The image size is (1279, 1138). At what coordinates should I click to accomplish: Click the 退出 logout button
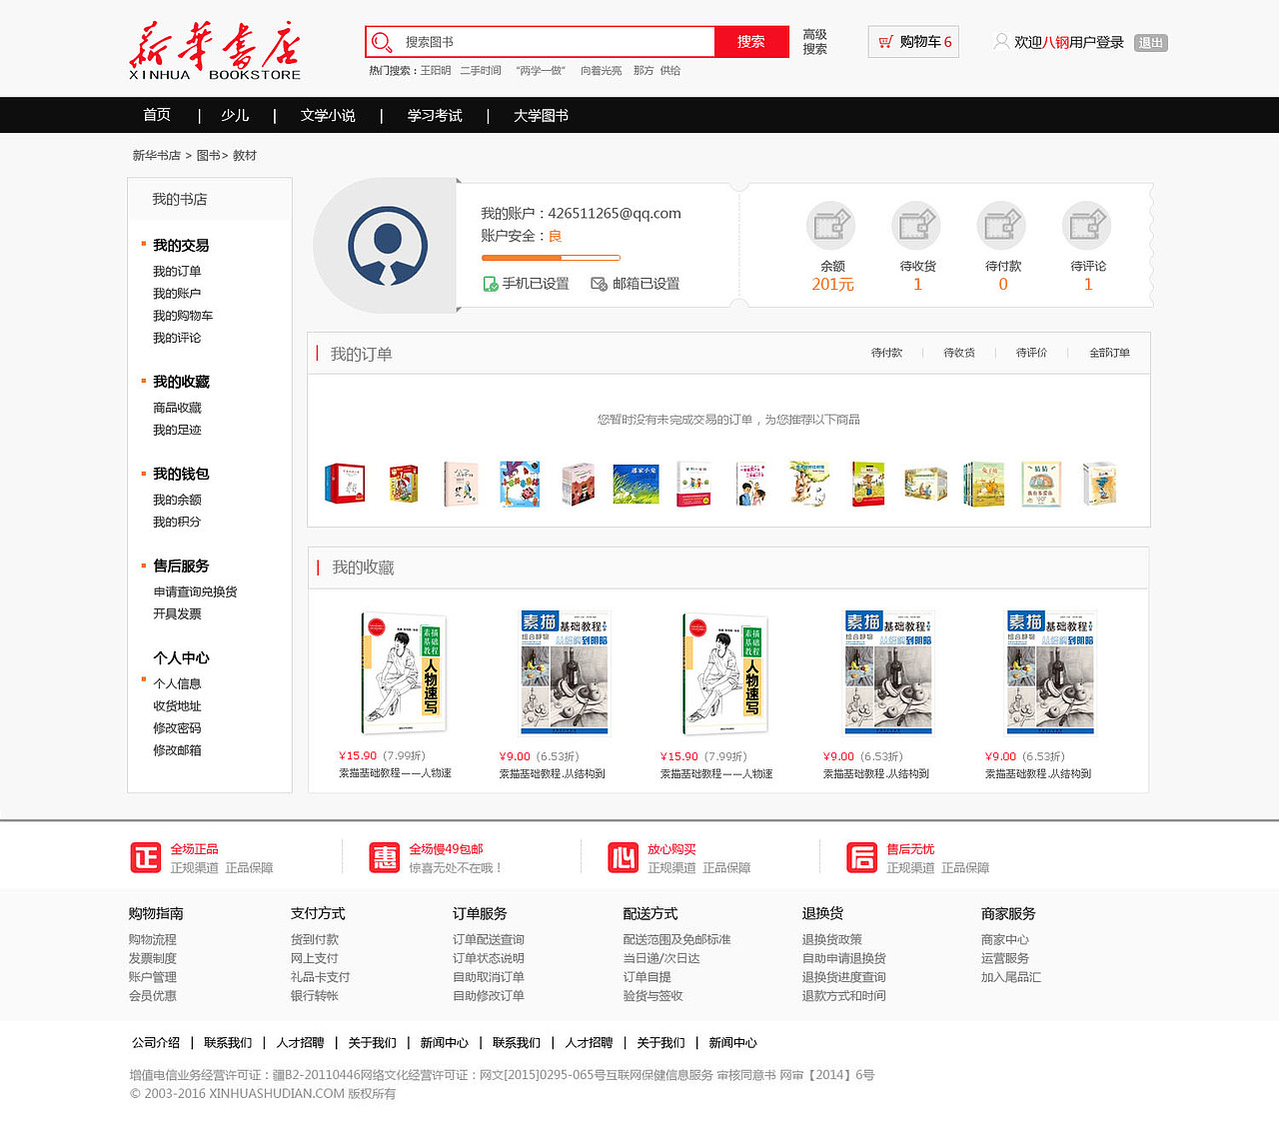[1151, 43]
